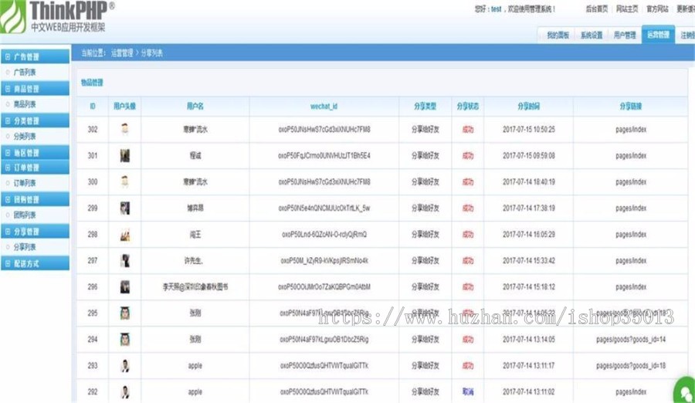Click the 成功 status in row 302
The width and height of the screenshot is (695, 403).
468,130
